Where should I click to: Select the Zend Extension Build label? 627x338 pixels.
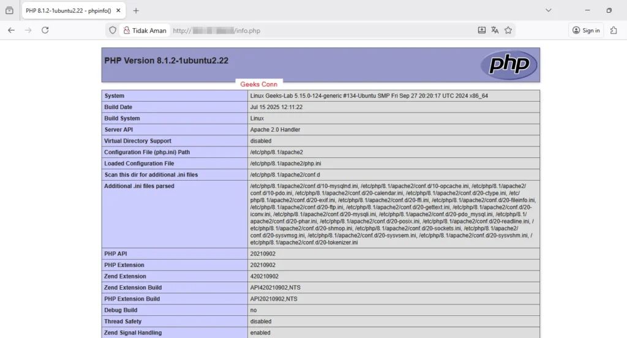pyautogui.click(x=133, y=288)
